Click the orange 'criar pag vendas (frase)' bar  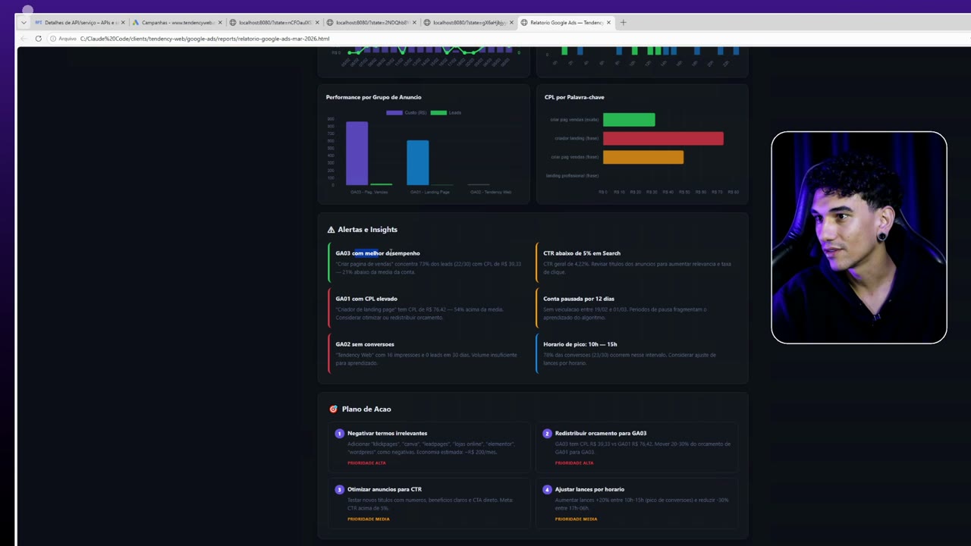pyautogui.click(x=643, y=157)
